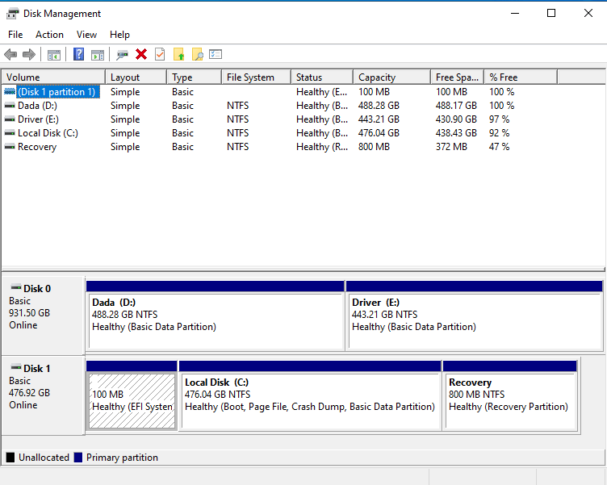This screenshot has width=607, height=485.
Task: Click the 97 % free value
Action: [499, 119]
